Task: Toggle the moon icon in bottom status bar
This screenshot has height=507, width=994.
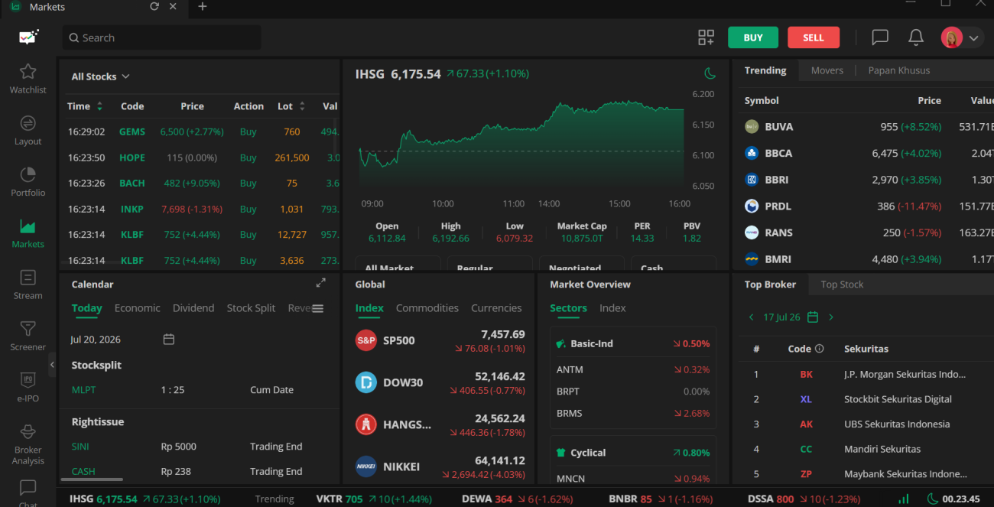Action: point(932,499)
